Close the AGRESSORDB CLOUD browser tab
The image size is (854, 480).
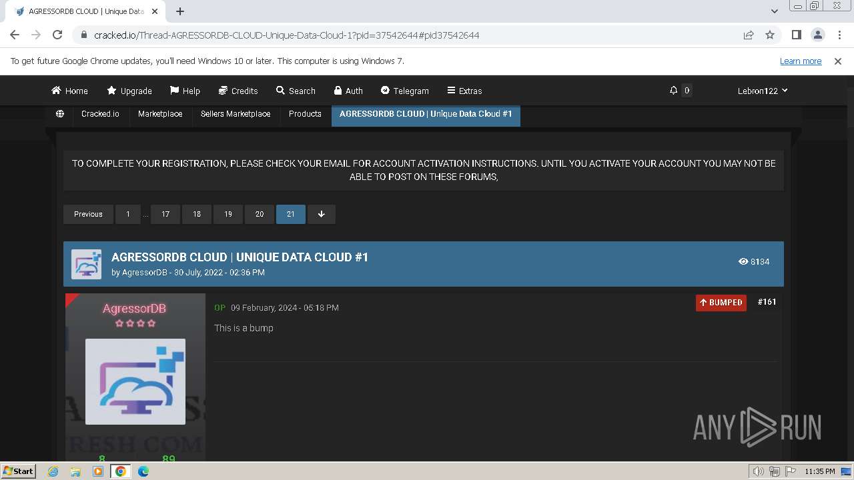(155, 11)
